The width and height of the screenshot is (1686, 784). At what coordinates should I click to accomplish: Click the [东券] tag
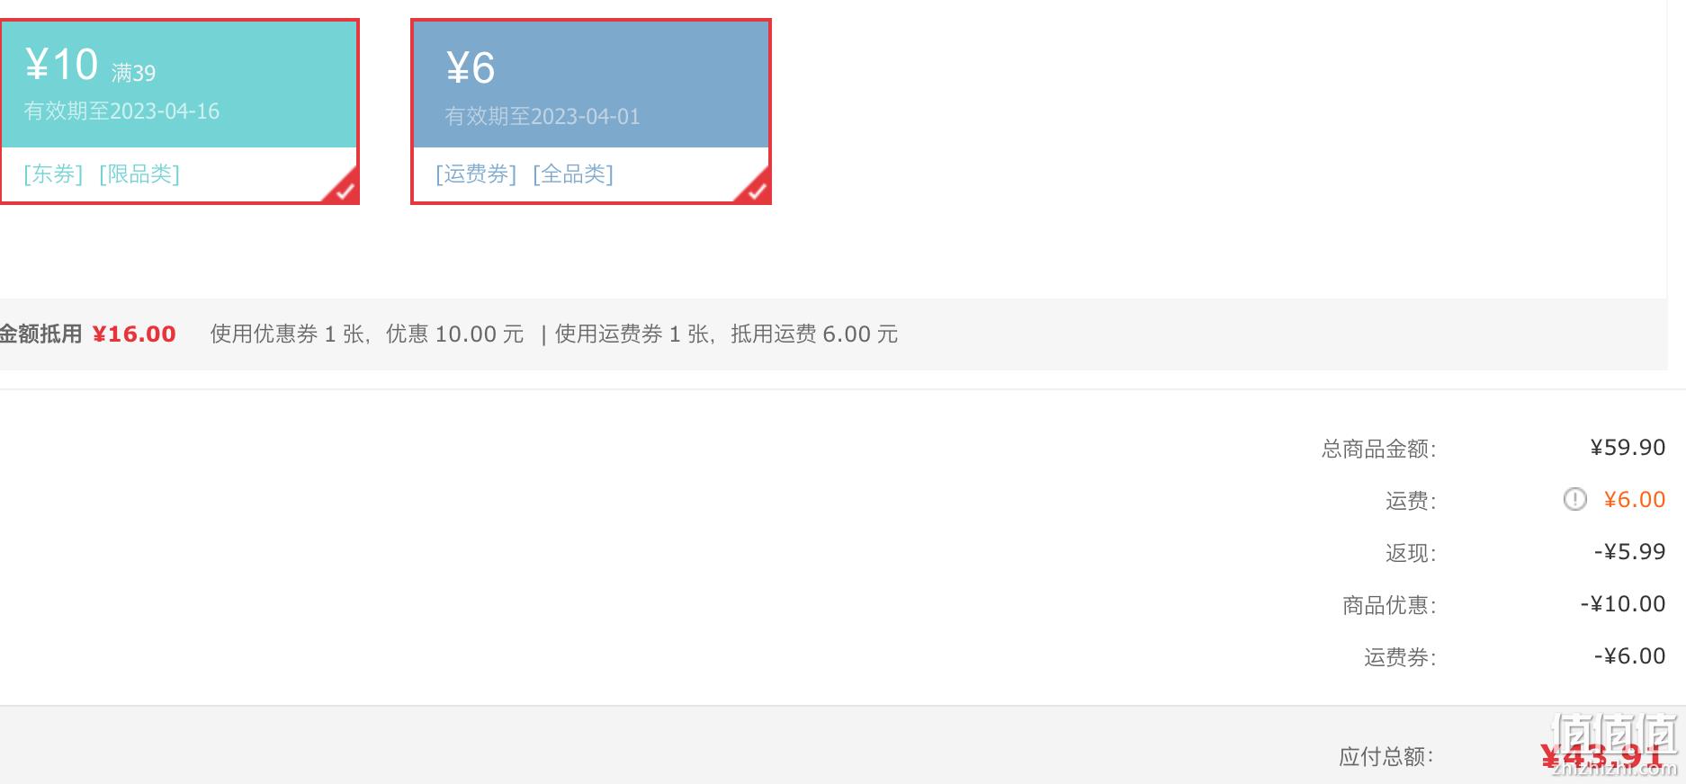[x=53, y=174]
